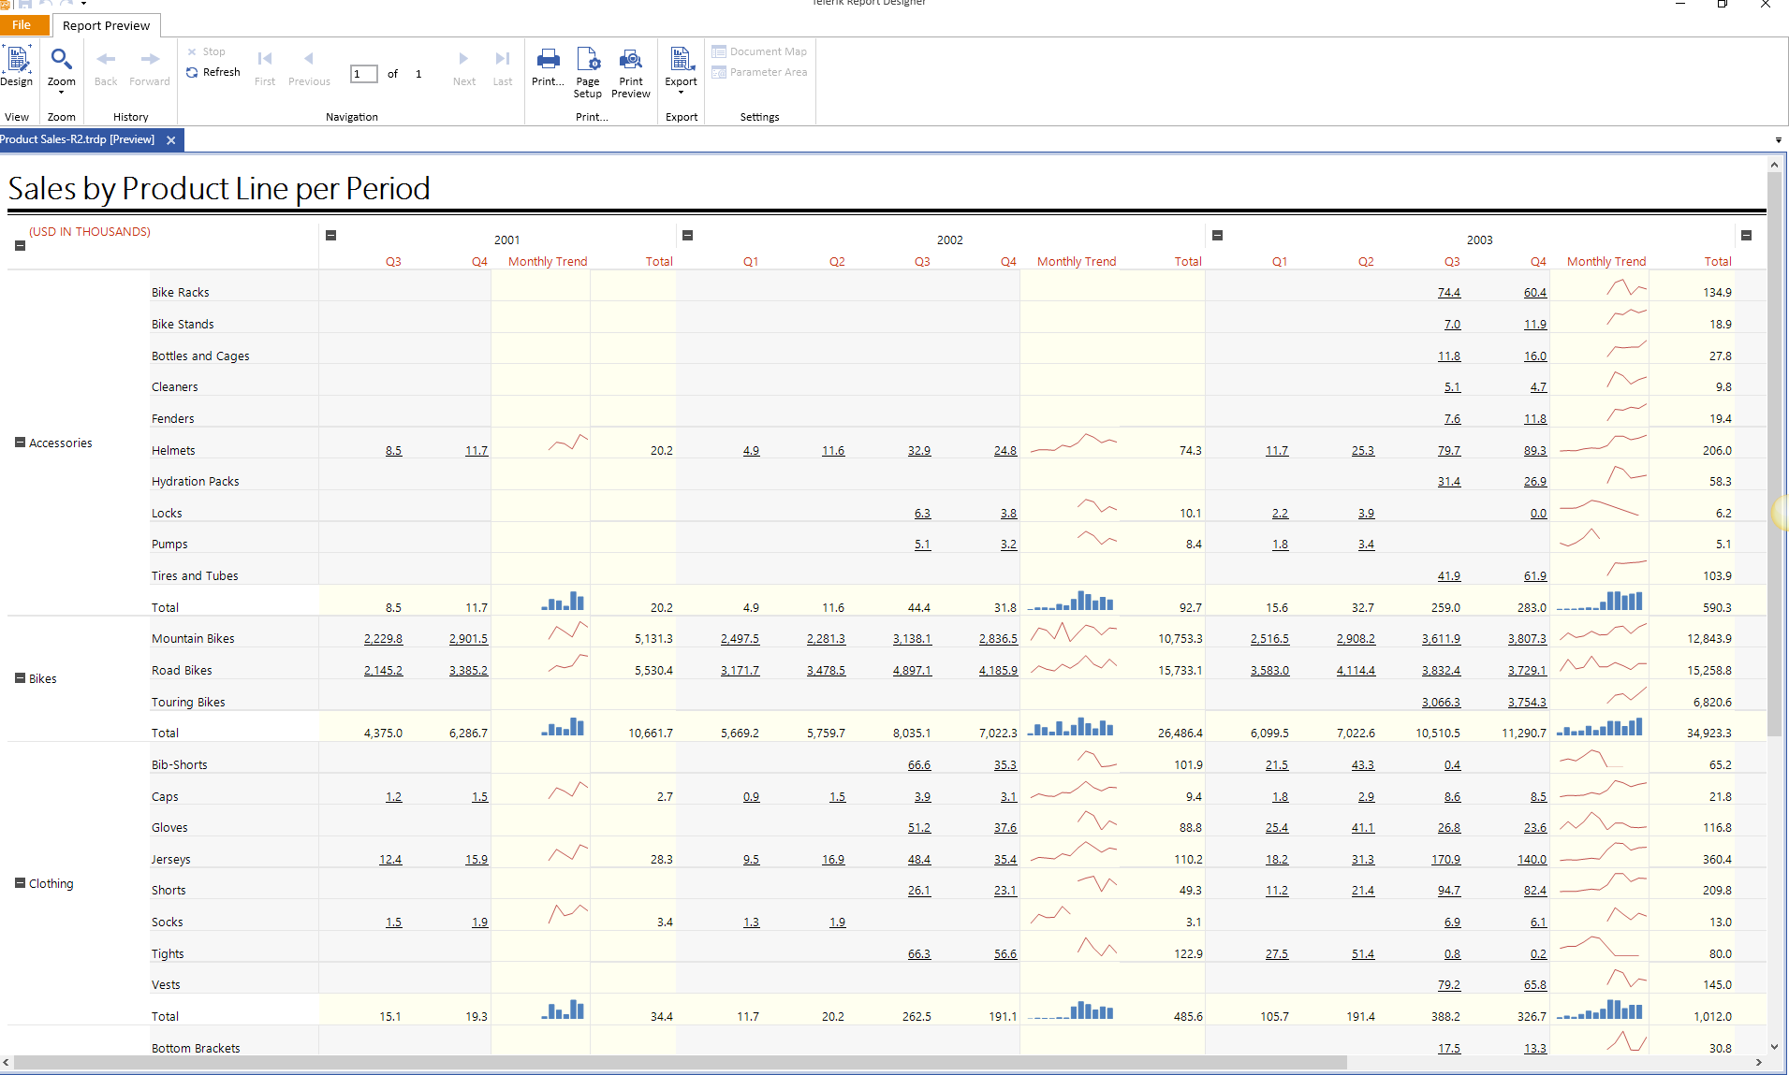This screenshot has height=1075, width=1789.
Task: Open the Helmets 2003 Q4 89.3 link
Action: [1534, 451]
